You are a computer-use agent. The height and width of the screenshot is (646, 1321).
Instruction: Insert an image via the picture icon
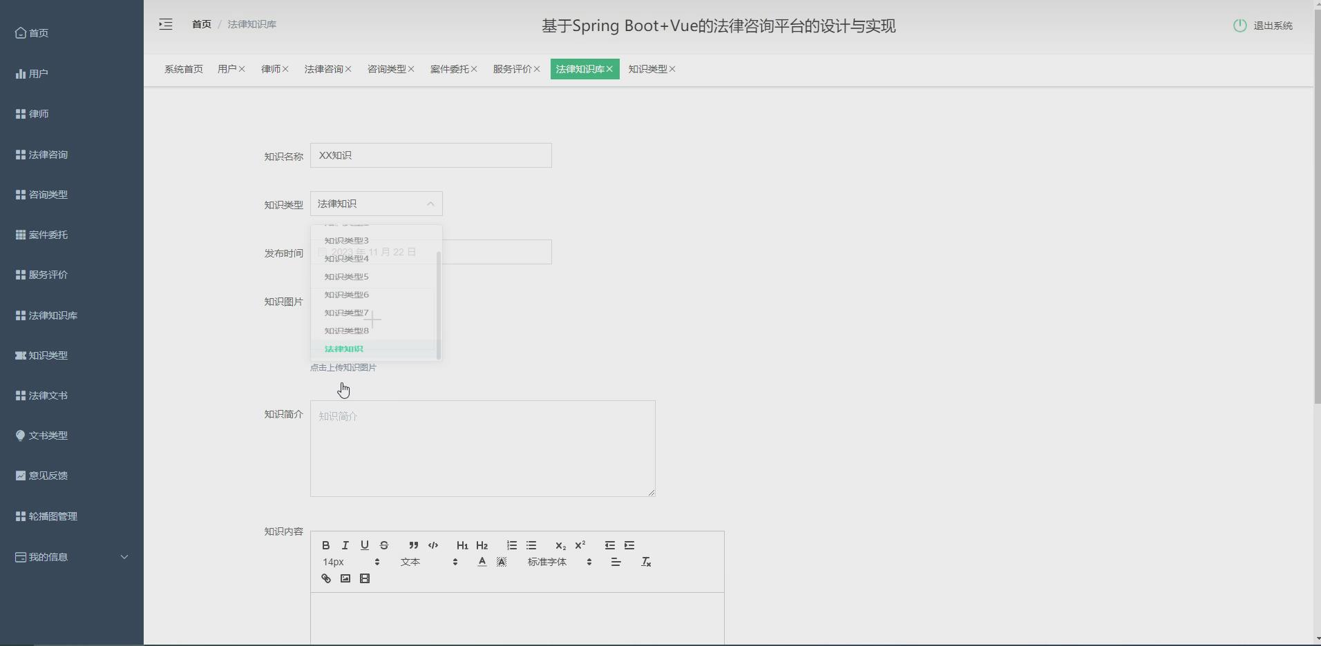pyautogui.click(x=345, y=578)
